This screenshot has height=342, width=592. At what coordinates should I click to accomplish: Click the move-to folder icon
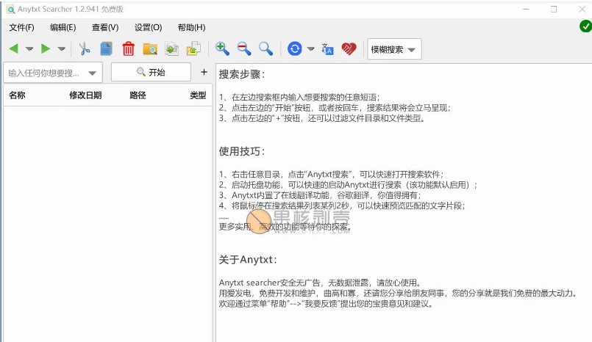point(193,49)
